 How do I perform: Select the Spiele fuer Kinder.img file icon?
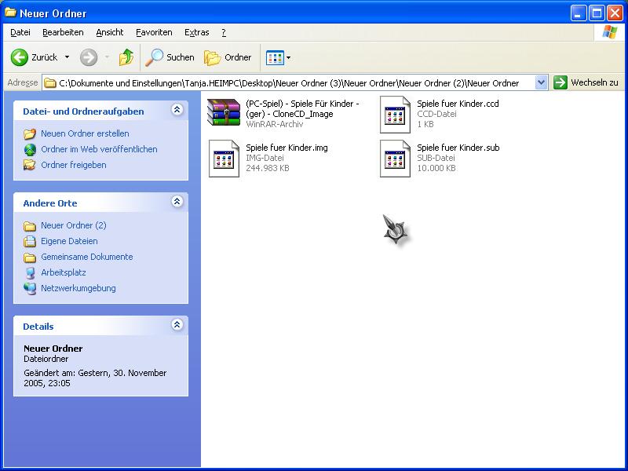[224, 158]
